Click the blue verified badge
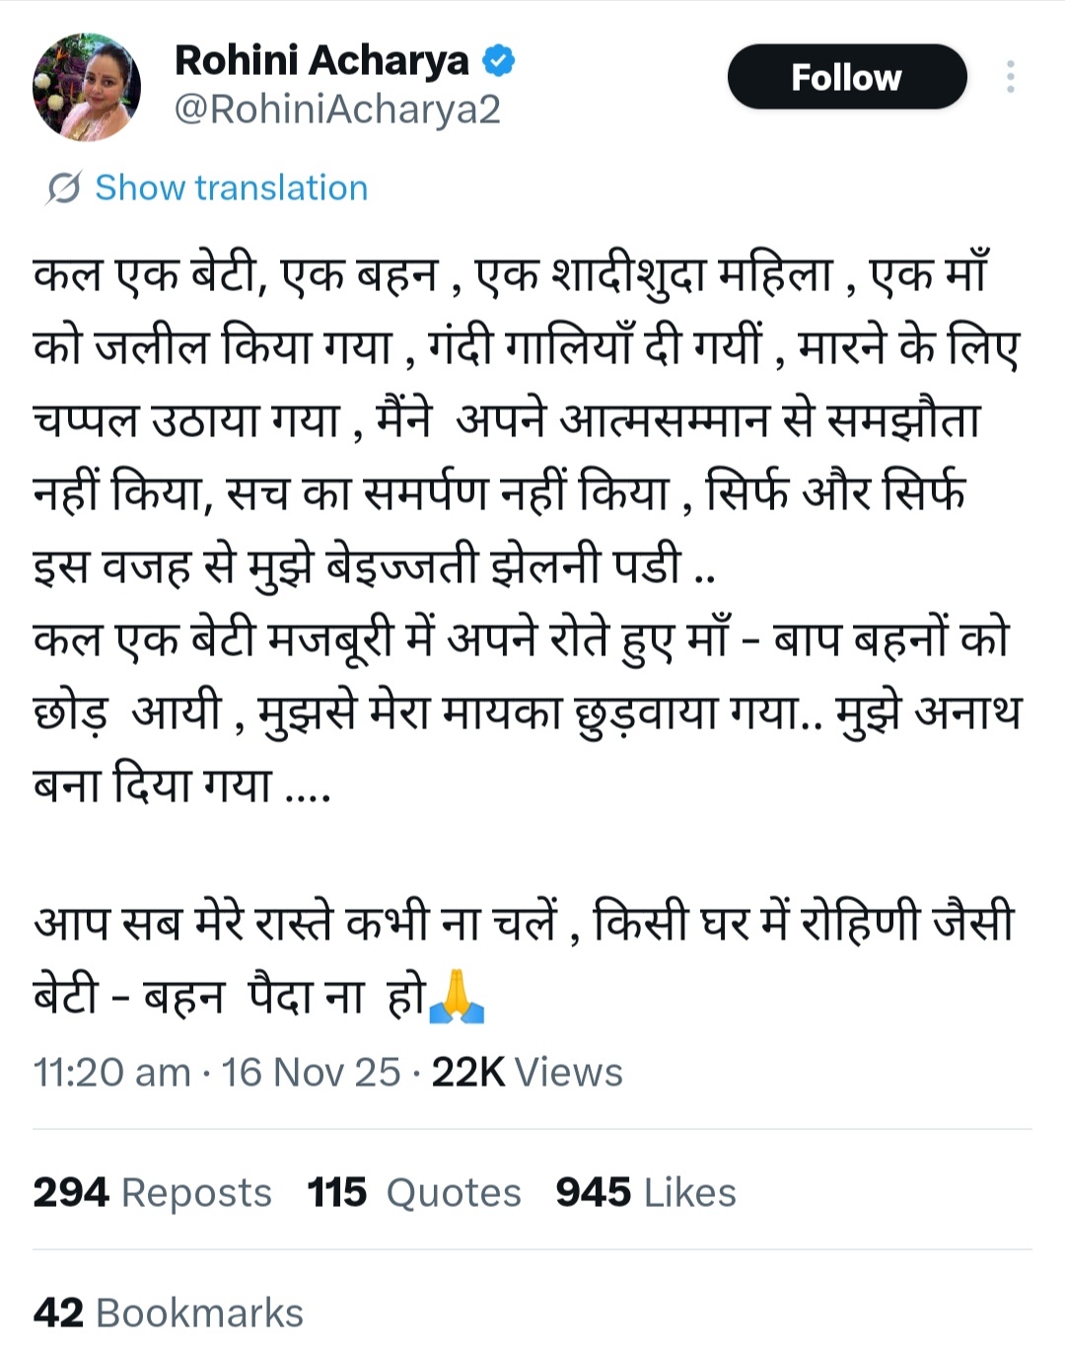Viewport: 1065px width, 1352px height. coord(498,61)
